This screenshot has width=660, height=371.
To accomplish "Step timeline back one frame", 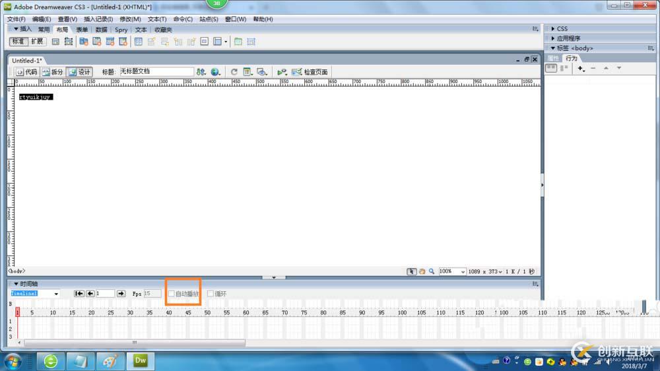I will 90,294.
